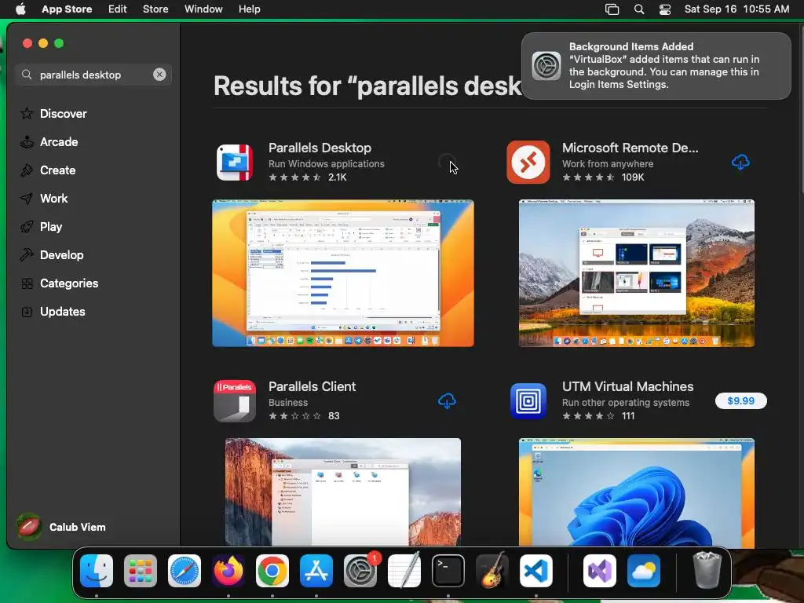Screen dimensions: 804x603
Task: Open the Microsoft Remote Desktop app icon
Action: pos(528,162)
